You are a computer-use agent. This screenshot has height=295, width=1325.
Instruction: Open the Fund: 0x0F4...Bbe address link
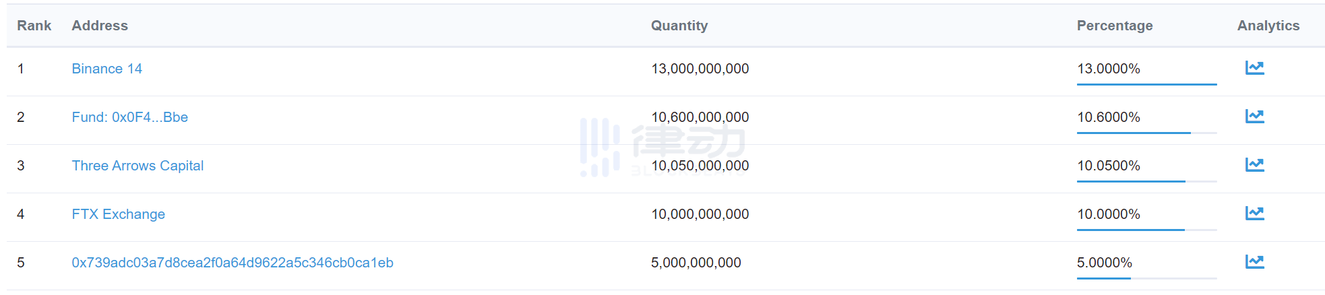tap(129, 117)
